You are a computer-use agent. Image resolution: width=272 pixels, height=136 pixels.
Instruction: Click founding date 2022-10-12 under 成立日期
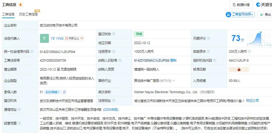click(142, 43)
